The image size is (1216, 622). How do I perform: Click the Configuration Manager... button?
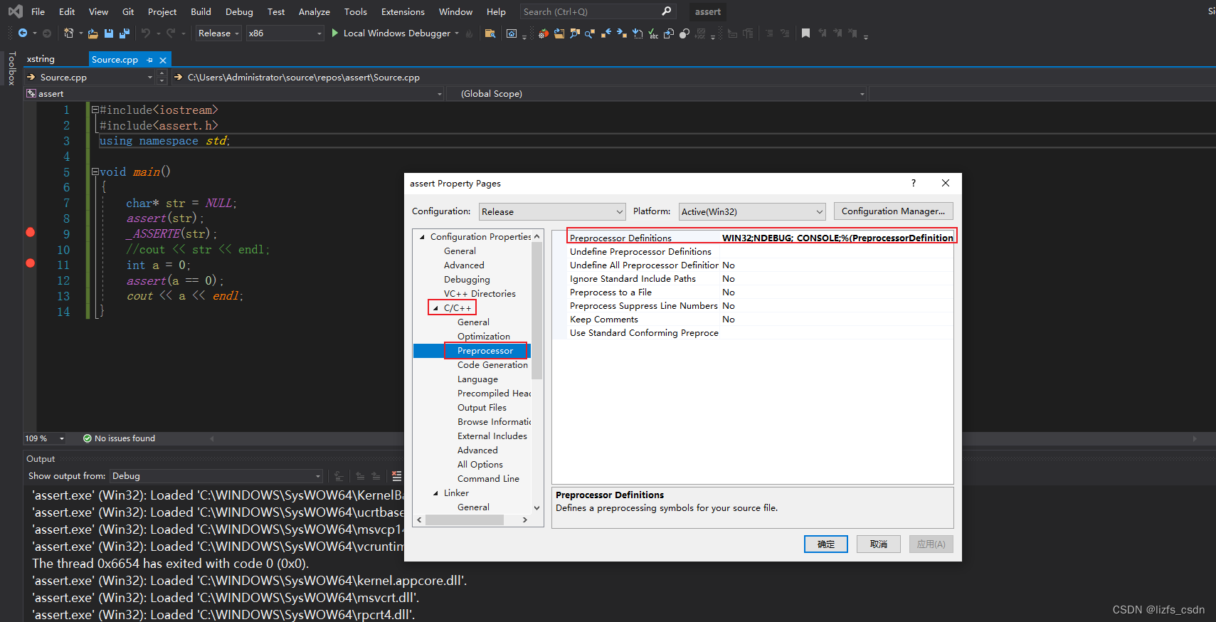point(893,211)
